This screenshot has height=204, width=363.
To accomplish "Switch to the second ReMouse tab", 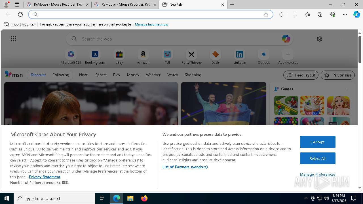I will click(125, 5).
